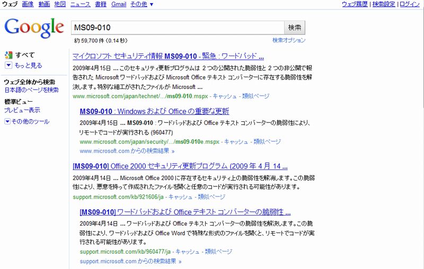
Task: Click ログイン link
Action: (409, 4)
